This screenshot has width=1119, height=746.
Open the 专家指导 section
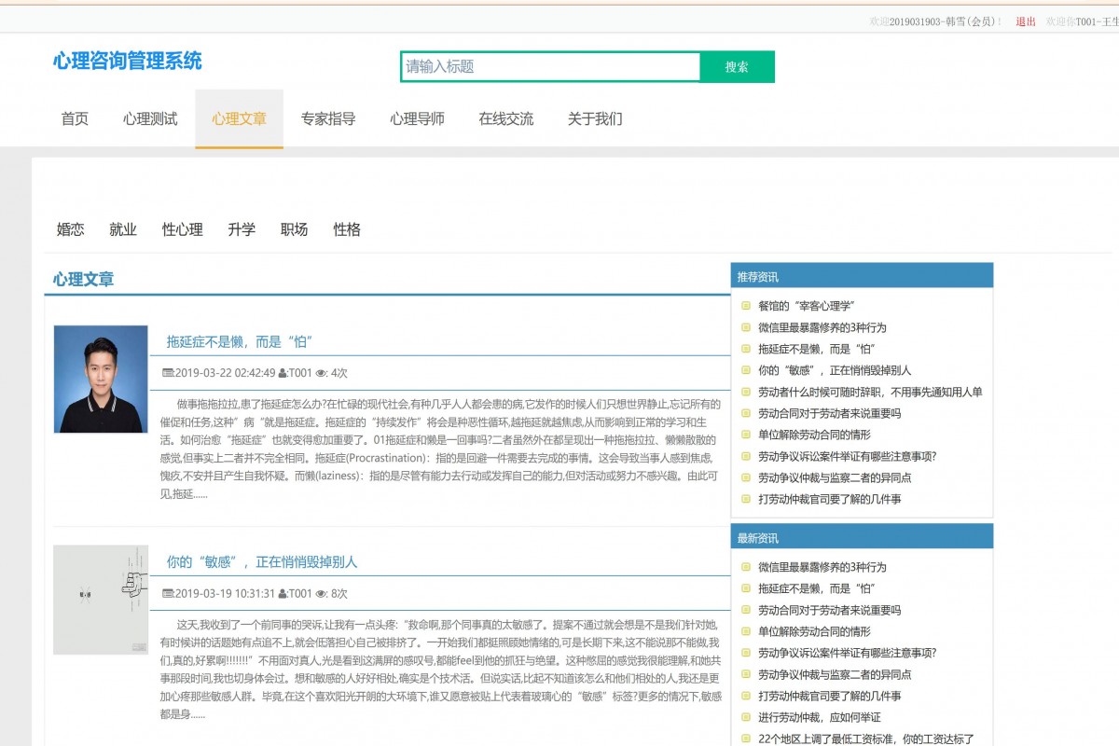[x=327, y=119]
